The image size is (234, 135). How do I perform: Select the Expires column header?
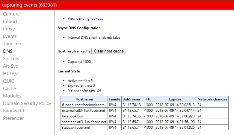click(x=175, y=99)
